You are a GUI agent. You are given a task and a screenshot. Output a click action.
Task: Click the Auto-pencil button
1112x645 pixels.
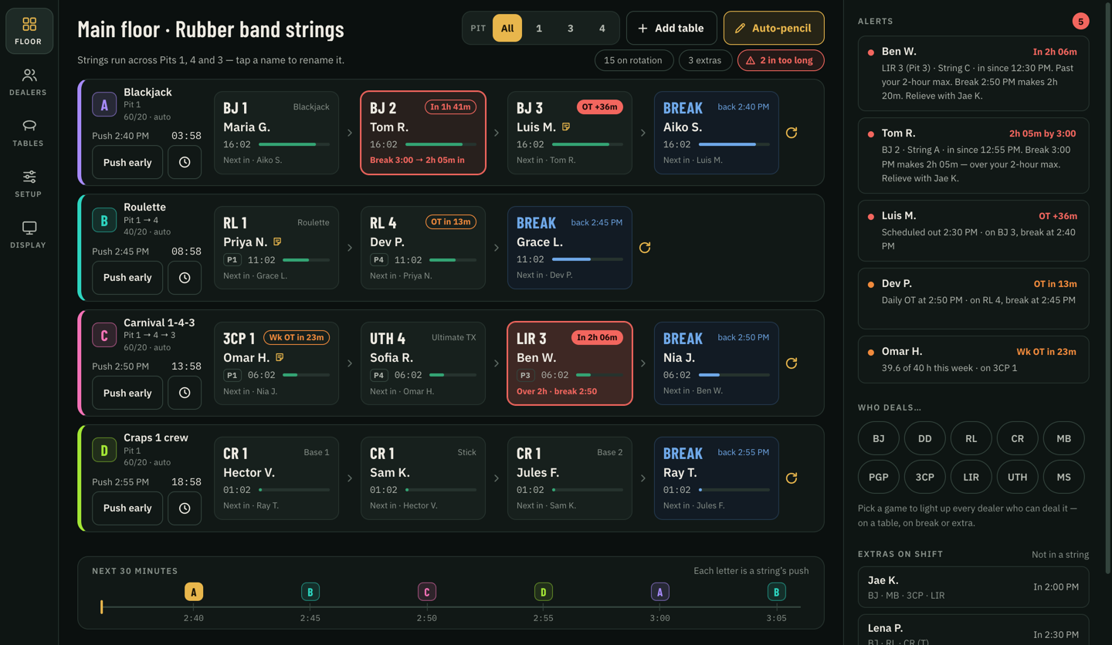pos(774,28)
